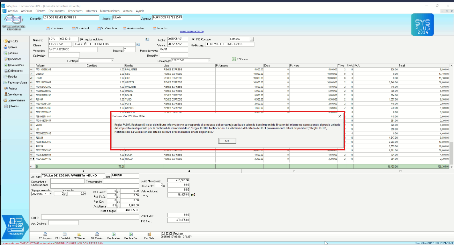454x245 pixels.
Task: Click the Artículo column header
Action: tap(60, 65)
